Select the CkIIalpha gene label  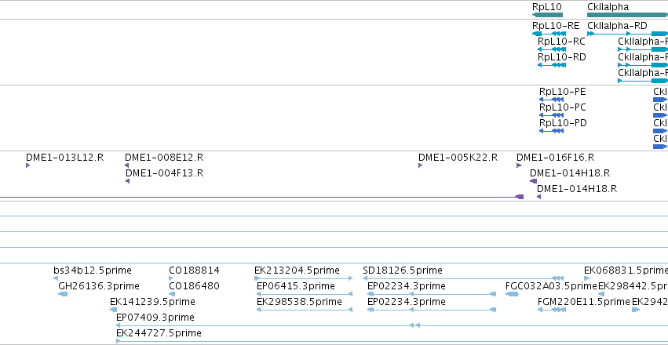[608, 7]
